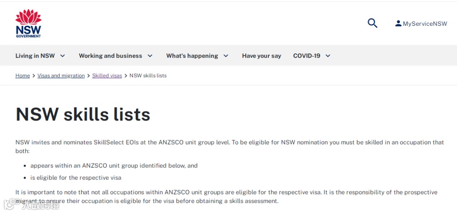
Task: Expand the Living in NSW chevron
Action: click(x=63, y=56)
